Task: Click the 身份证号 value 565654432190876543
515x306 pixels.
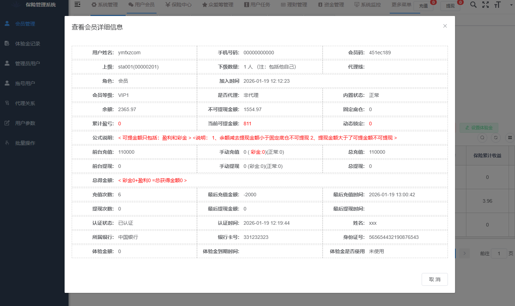Action: click(x=394, y=237)
